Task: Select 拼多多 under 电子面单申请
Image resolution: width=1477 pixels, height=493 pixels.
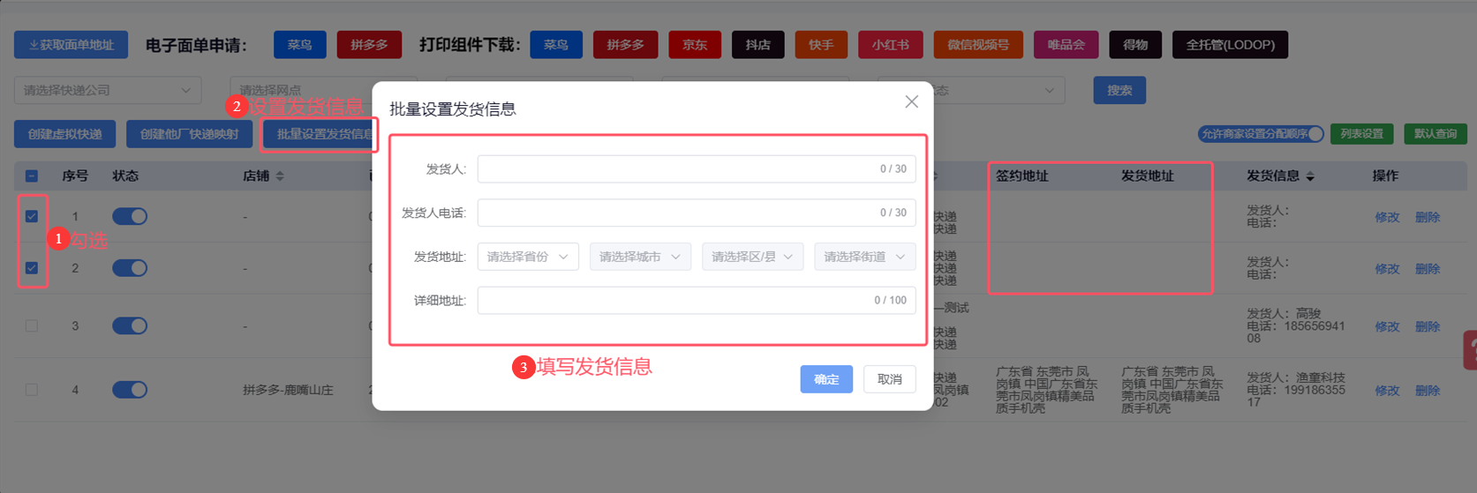Action: tap(369, 45)
